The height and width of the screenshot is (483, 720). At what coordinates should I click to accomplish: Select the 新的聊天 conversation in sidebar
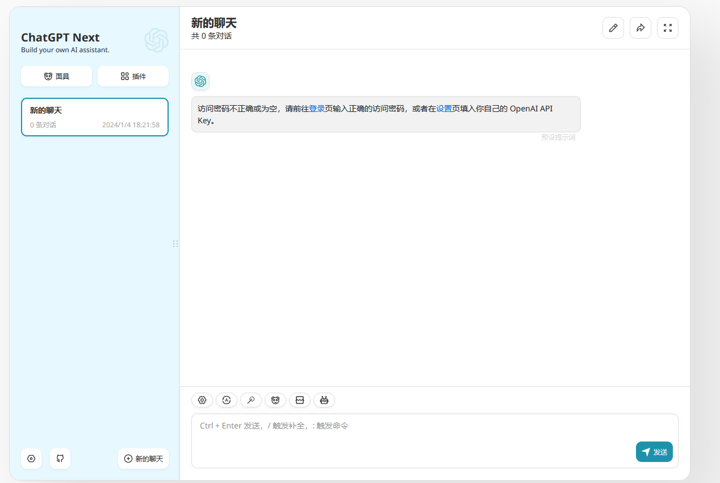(95, 117)
